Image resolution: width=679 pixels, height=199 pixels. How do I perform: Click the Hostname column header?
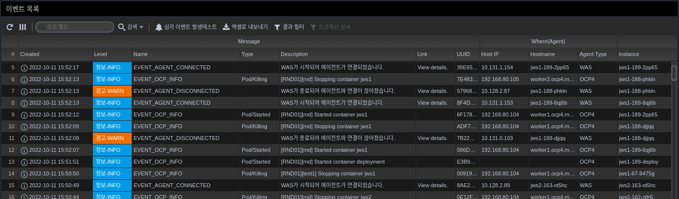542,54
